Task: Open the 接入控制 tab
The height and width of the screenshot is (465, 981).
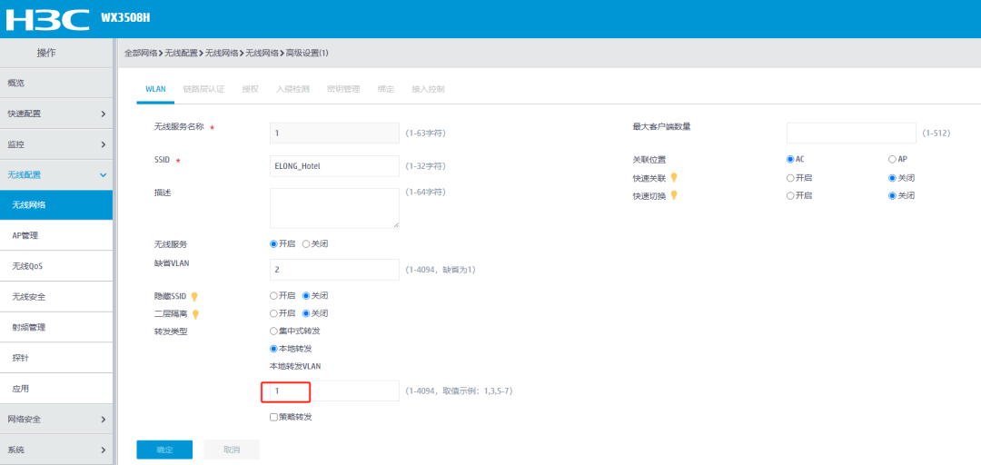Action: [x=428, y=89]
